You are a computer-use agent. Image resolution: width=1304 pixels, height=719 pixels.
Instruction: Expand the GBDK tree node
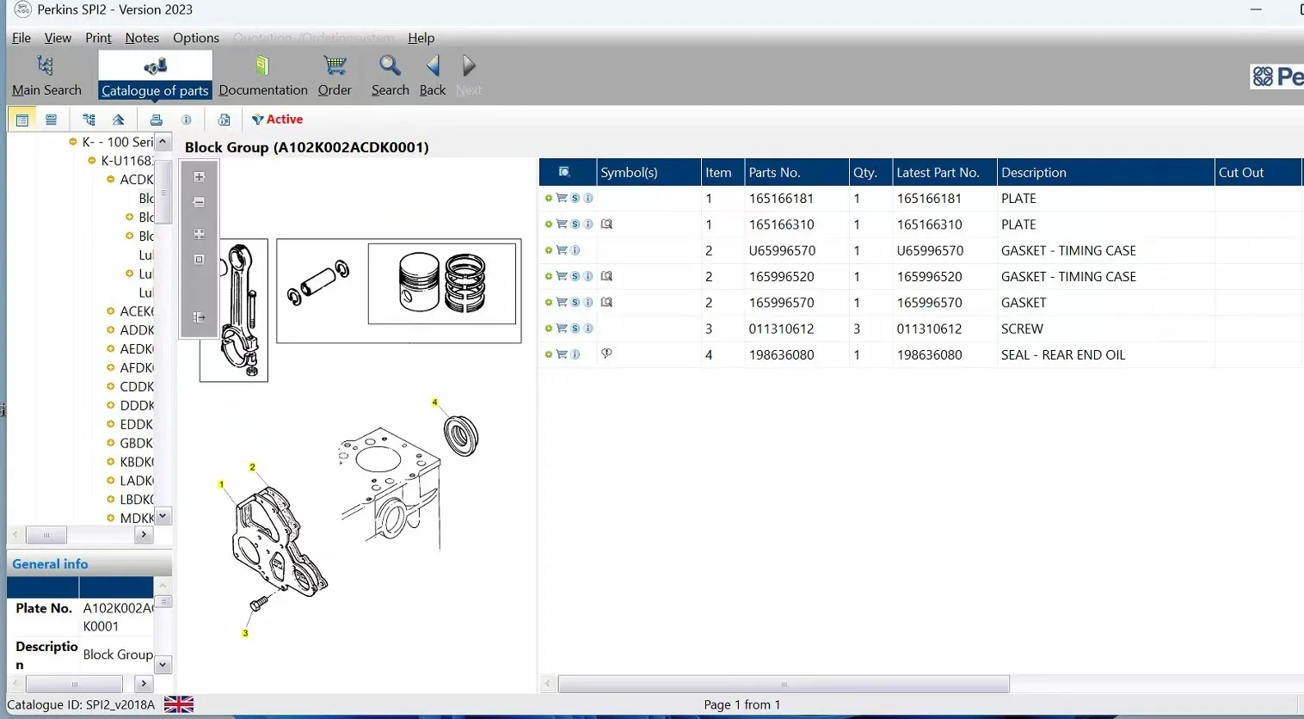pos(111,443)
